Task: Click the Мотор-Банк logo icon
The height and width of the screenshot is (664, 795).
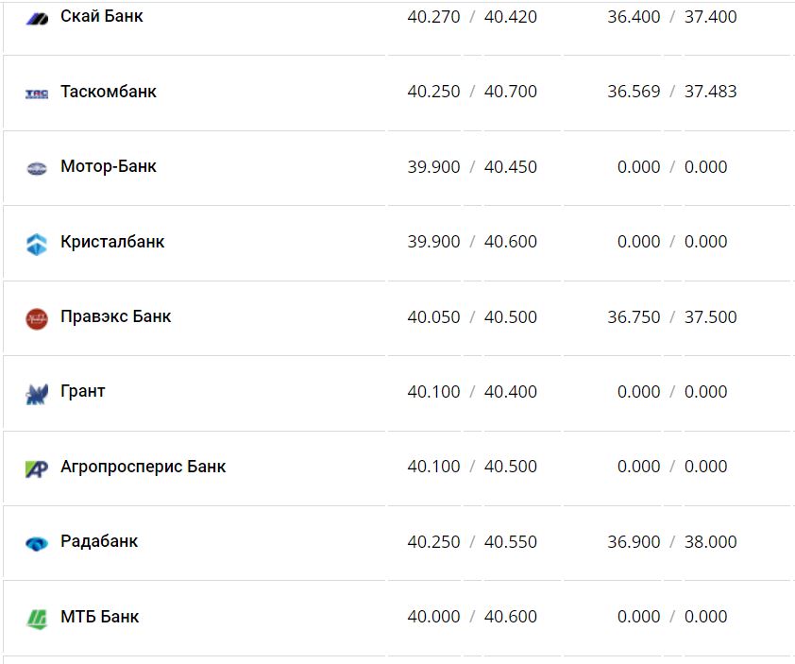Action: (x=37, y=168)
